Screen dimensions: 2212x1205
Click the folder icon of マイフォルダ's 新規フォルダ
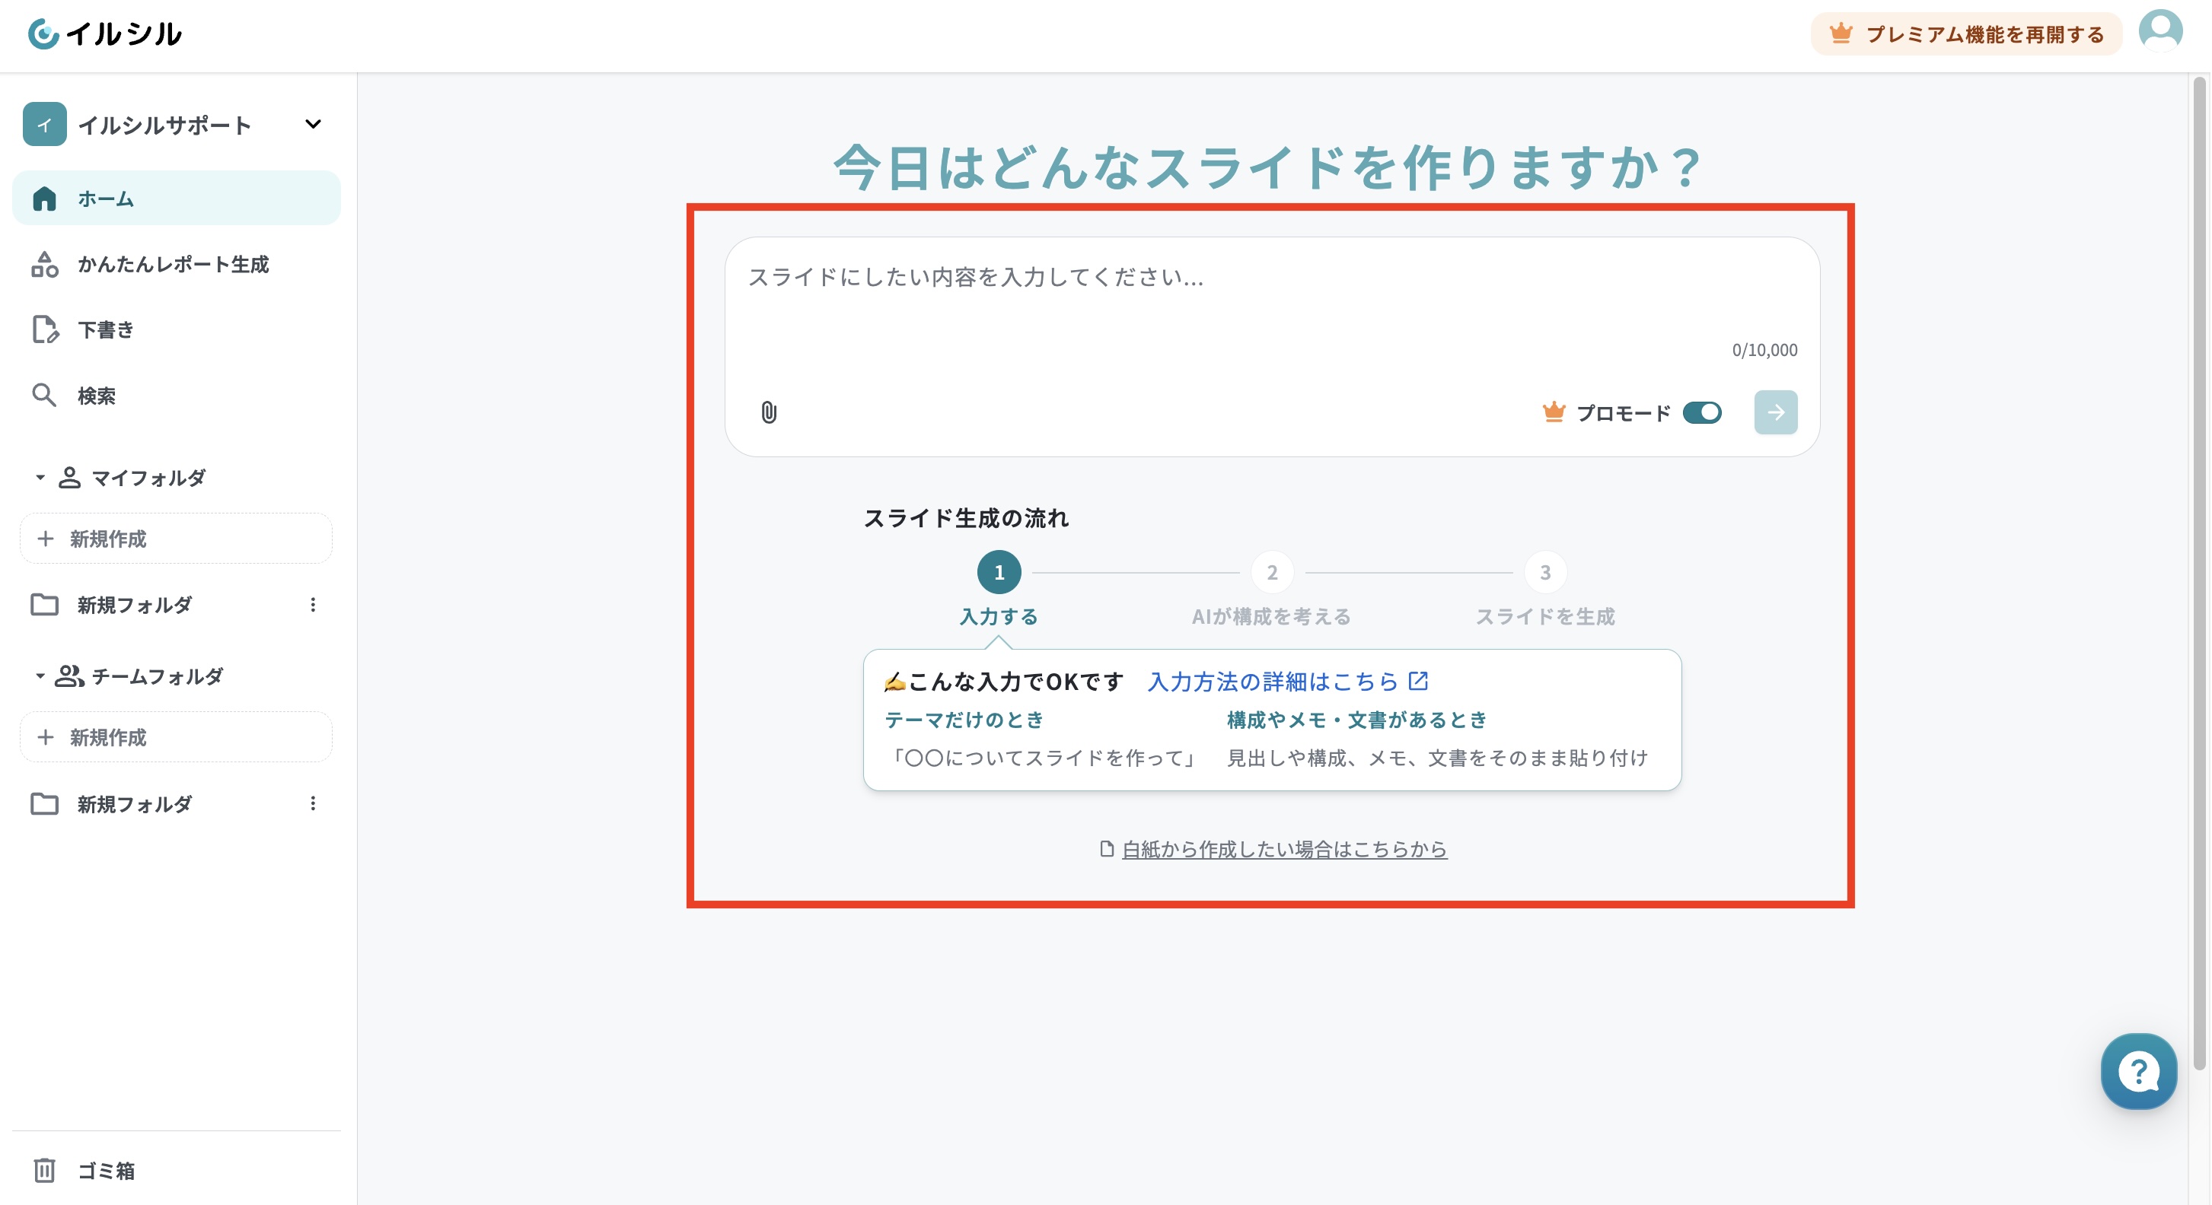[x=45, y=605]
